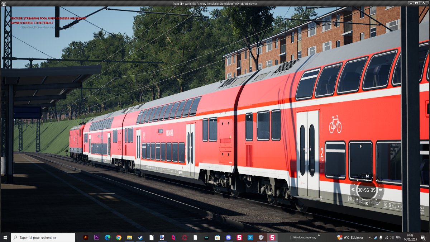
Task: Open Steam from the taskbar
Action: (x=140, y=237)
